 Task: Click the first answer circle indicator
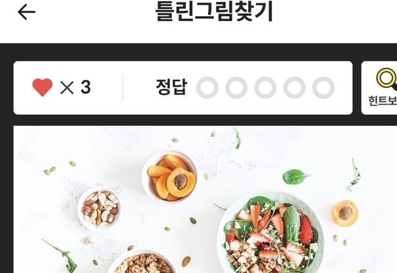click(x=207, y=87)
